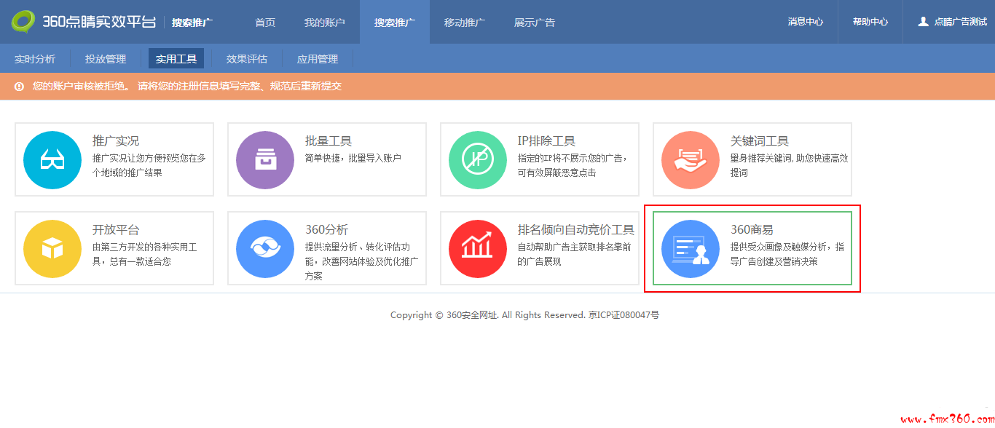Viewport: 995px width, 428px height.
Task: Open the 投放管理 submenu item
Action: coord(106,59)
